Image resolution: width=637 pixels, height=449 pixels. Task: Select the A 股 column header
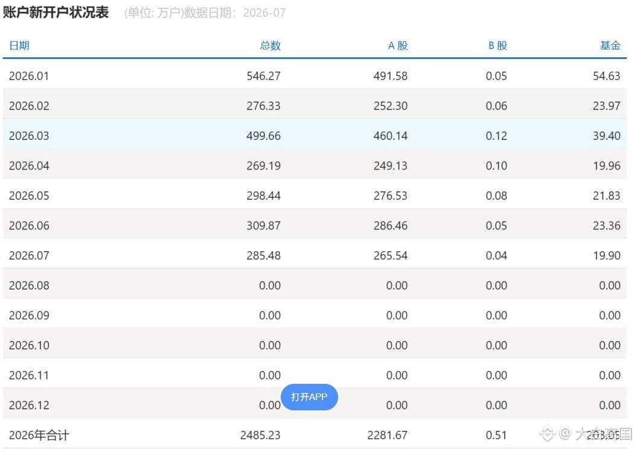[x=398, y=45]
